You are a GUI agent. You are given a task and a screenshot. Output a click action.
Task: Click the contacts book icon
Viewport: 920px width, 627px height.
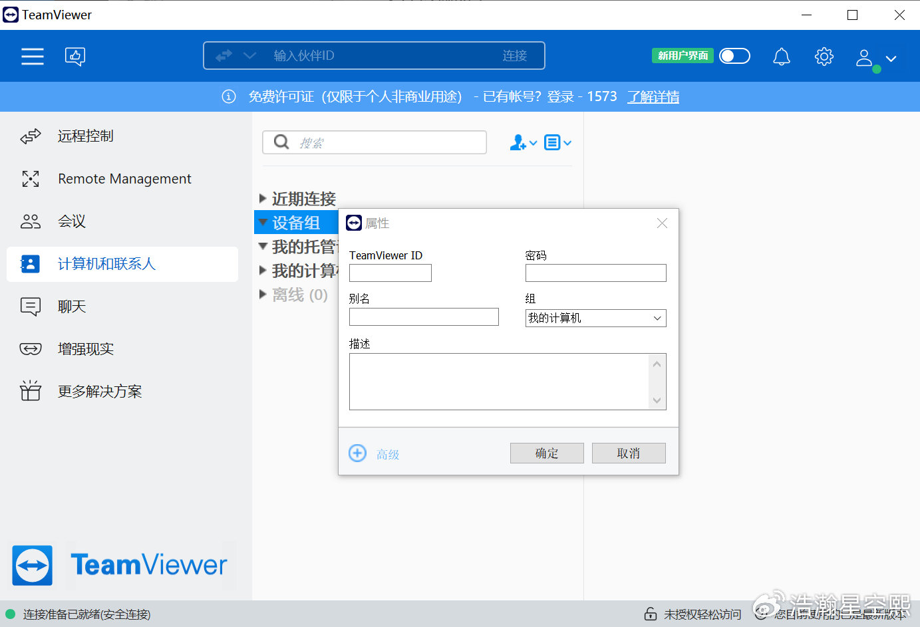tap(31, 264)
